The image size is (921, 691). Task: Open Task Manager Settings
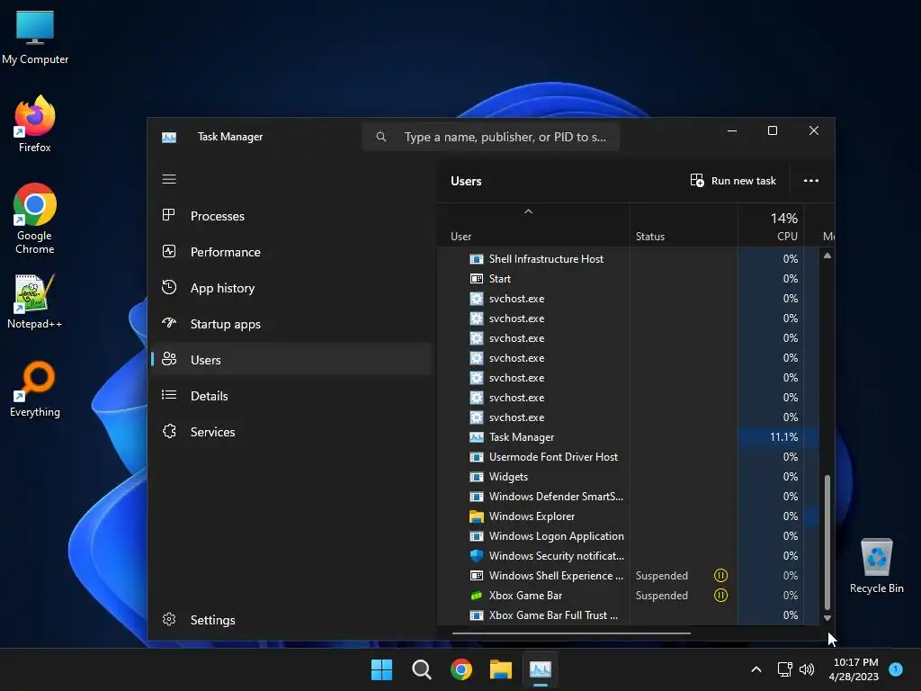point(291,620)
